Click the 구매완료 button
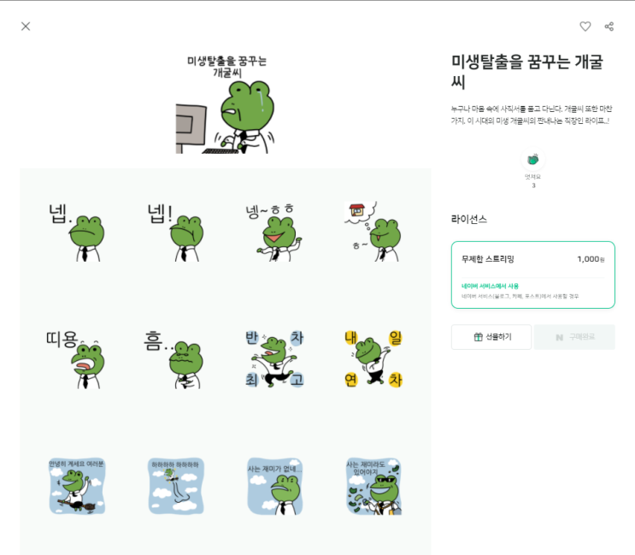This screenshot has width=635, height=555. [x=574, y=337]
